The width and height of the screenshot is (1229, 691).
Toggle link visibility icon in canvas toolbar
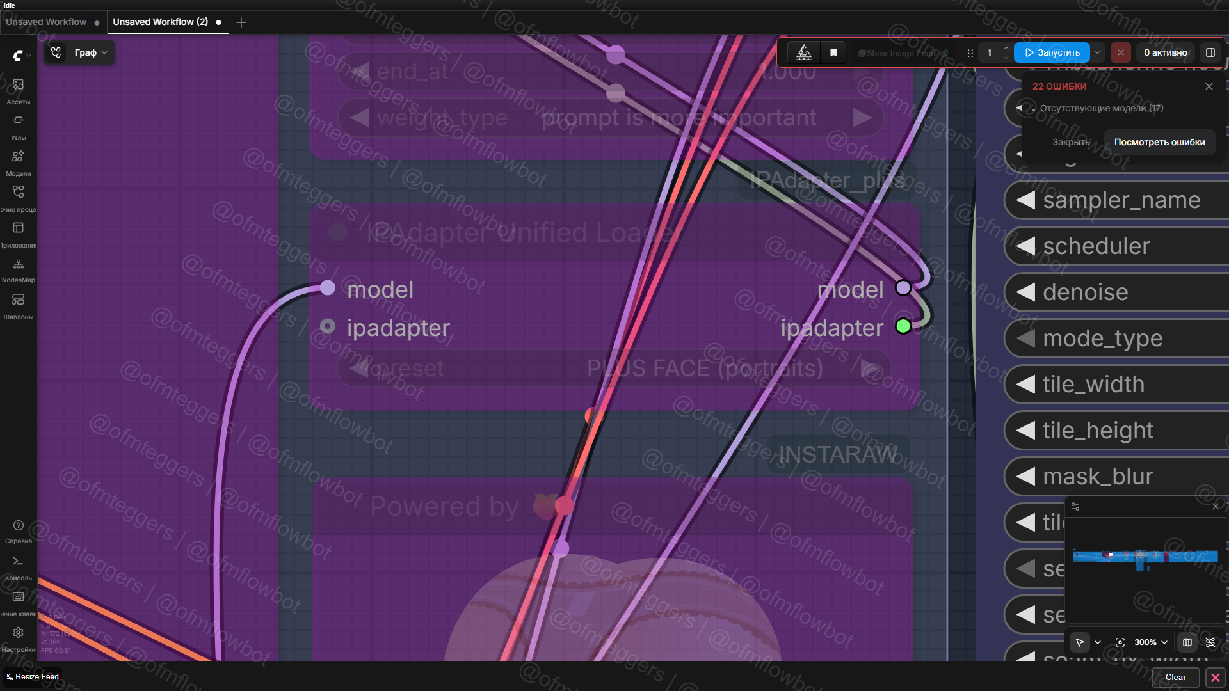(x=1210, y=642)
